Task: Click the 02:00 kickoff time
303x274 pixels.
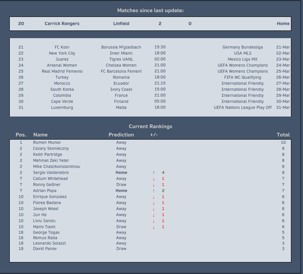Action: click(x=160, y=59)
